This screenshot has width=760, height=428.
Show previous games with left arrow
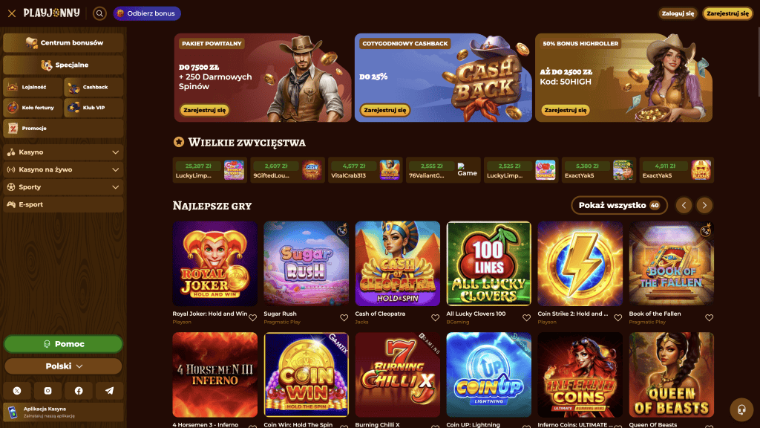(x=684, y=205)
